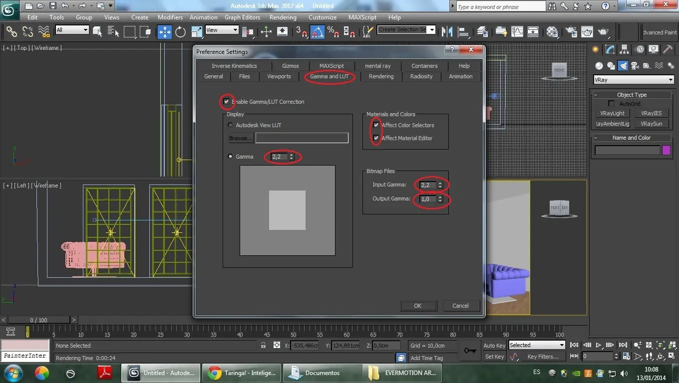Screen dimensions: 679x383
Task: Switch to the Lights category in command panel
Action: pyautogui.click(x=623, y=65)
